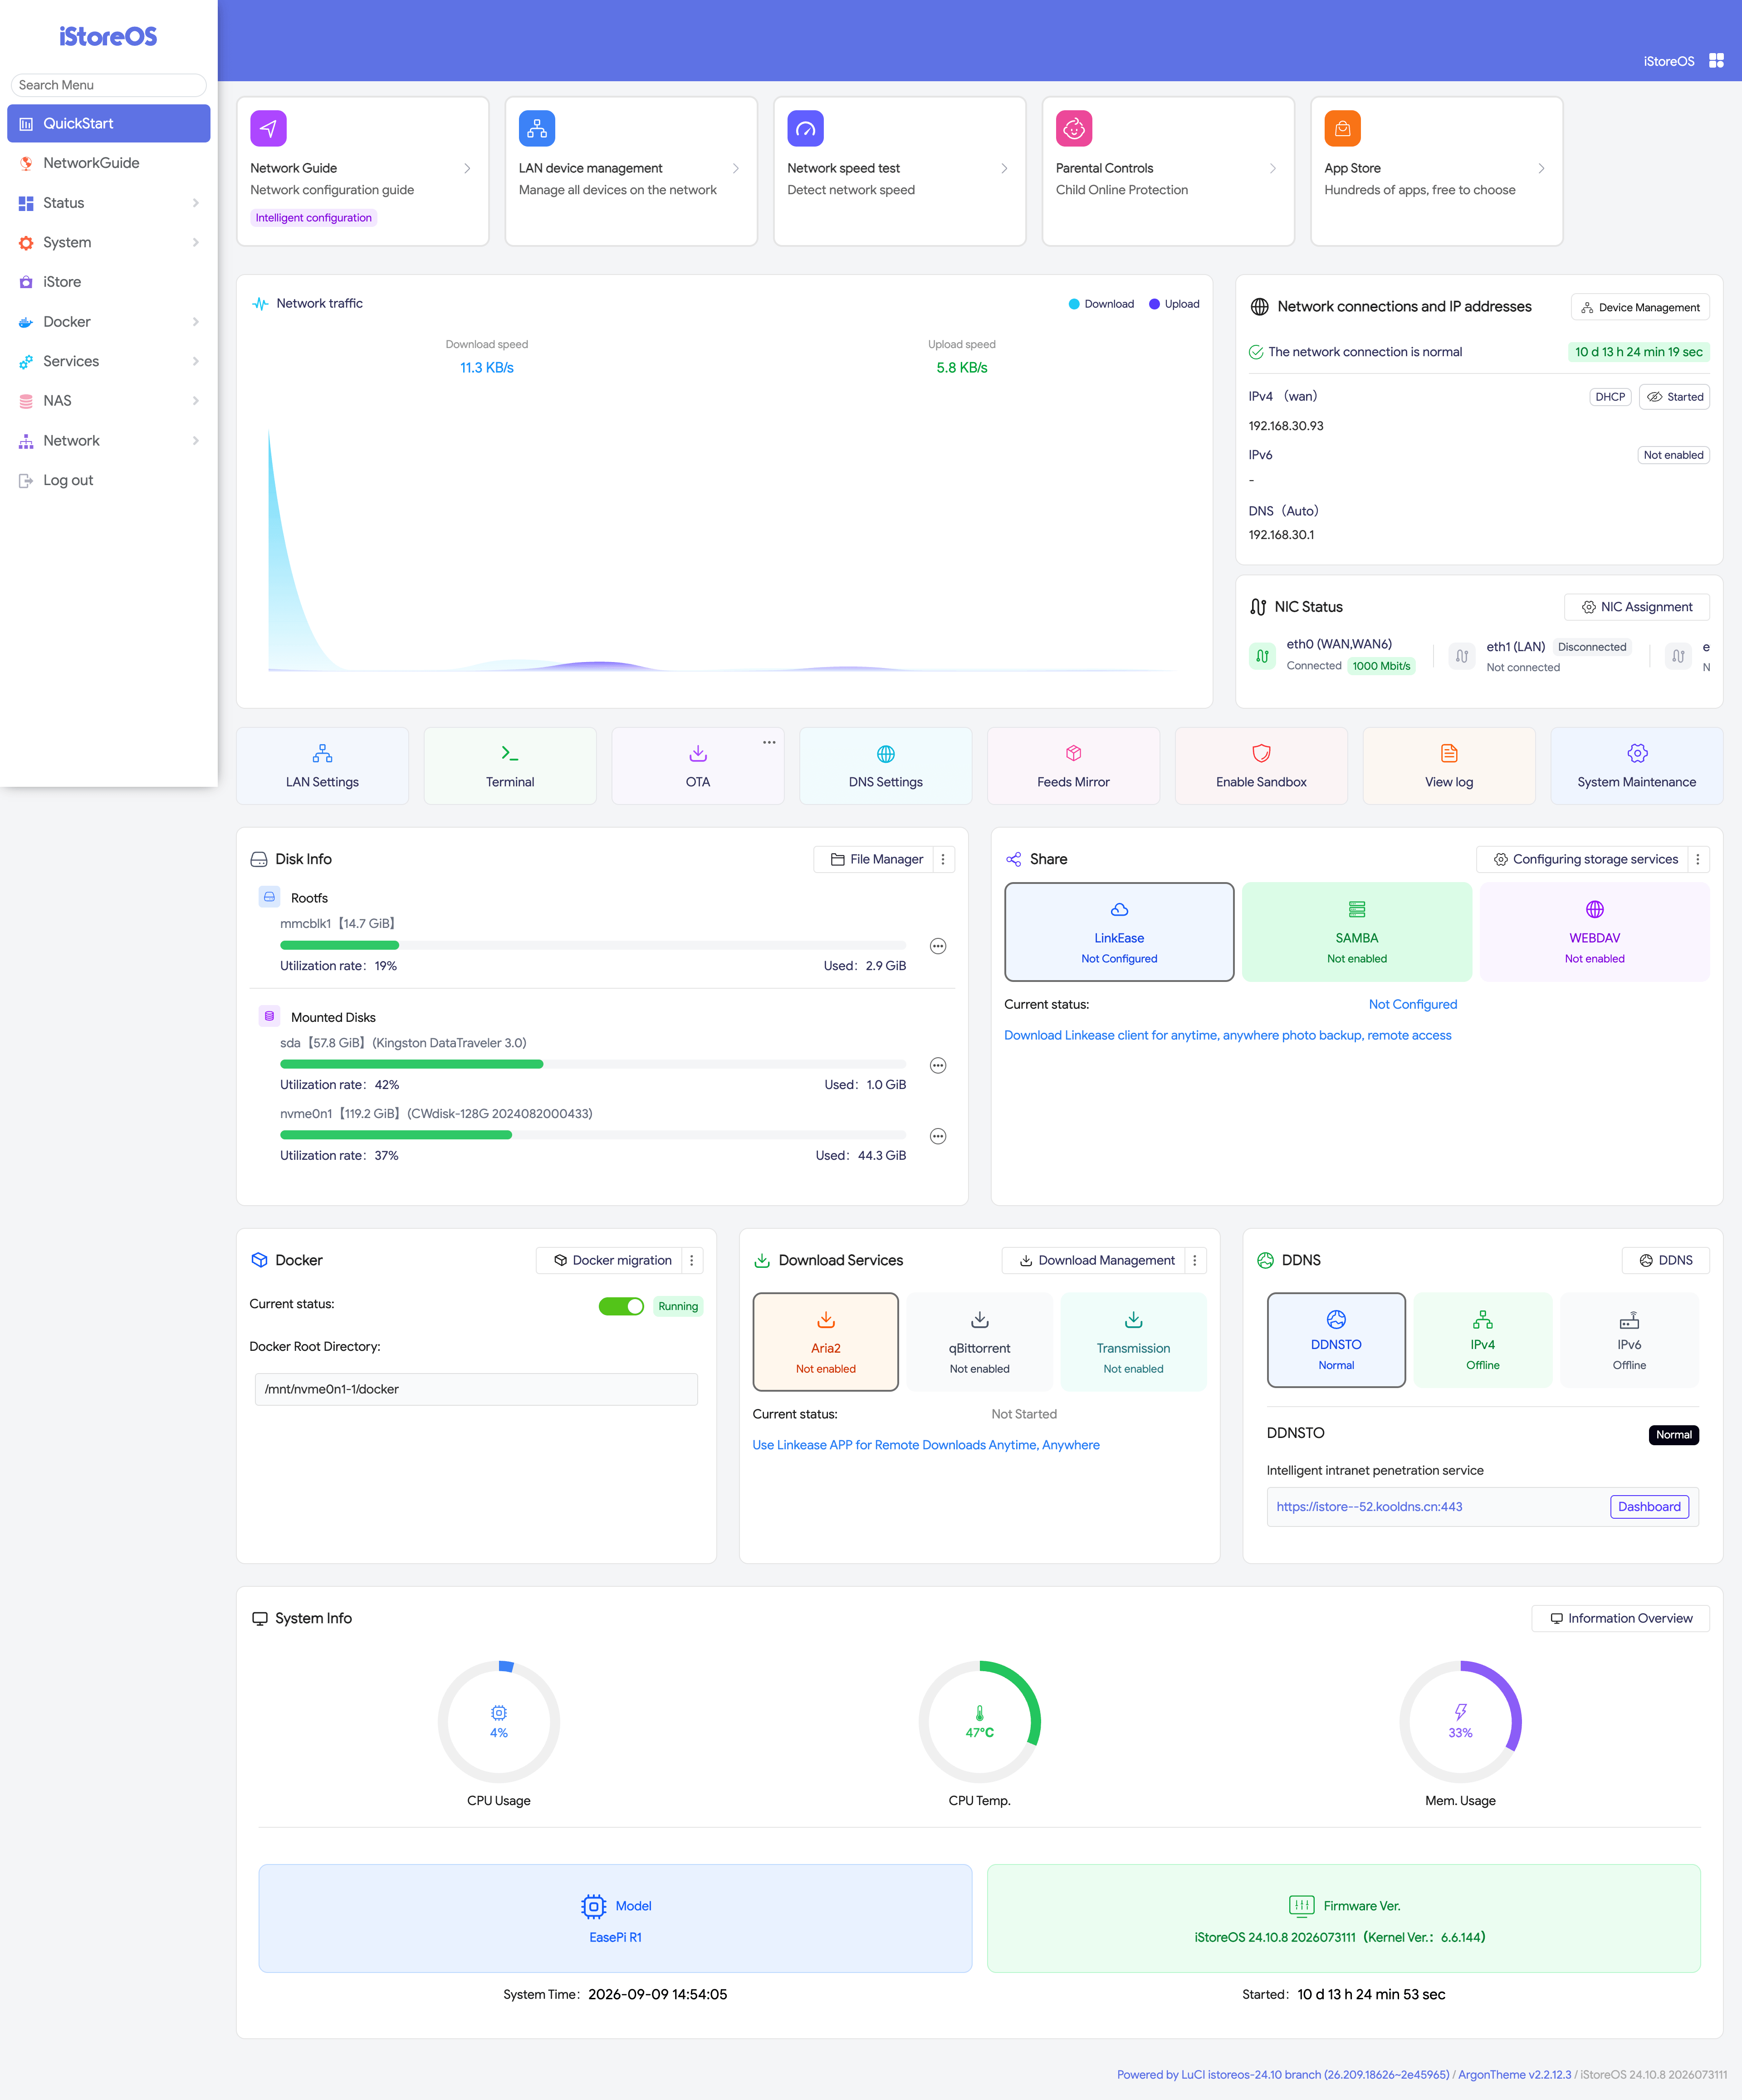Select the SAMBA share card
Image resolution: width=1742 pixels, height=2100 pixels.
[1357, 932]
